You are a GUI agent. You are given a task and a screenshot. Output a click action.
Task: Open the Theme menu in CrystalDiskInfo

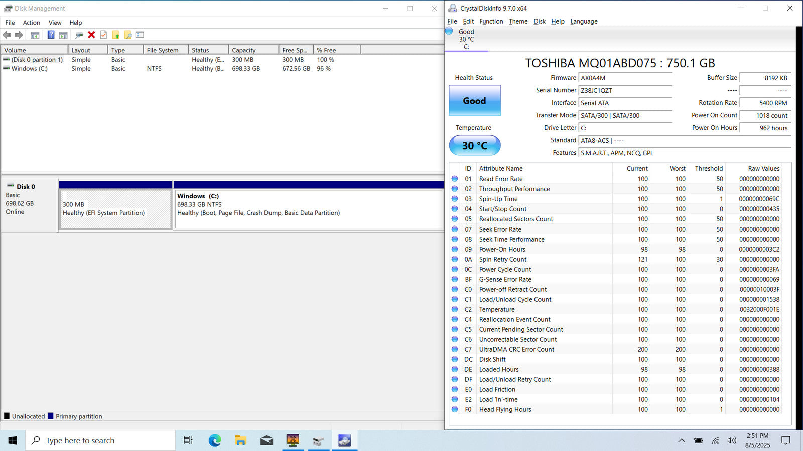tap(518, 21)
